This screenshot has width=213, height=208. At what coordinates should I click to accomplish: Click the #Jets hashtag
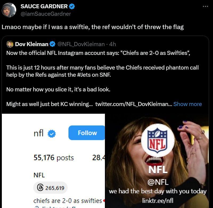(x=84, y=75)
